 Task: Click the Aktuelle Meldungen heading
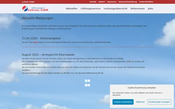(x=38, y=18)
